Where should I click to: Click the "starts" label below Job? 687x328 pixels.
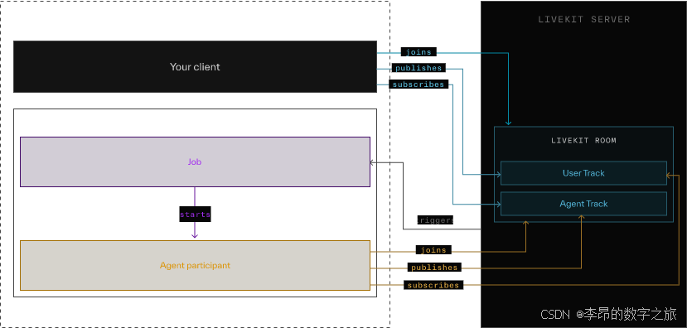pos(195,215)
